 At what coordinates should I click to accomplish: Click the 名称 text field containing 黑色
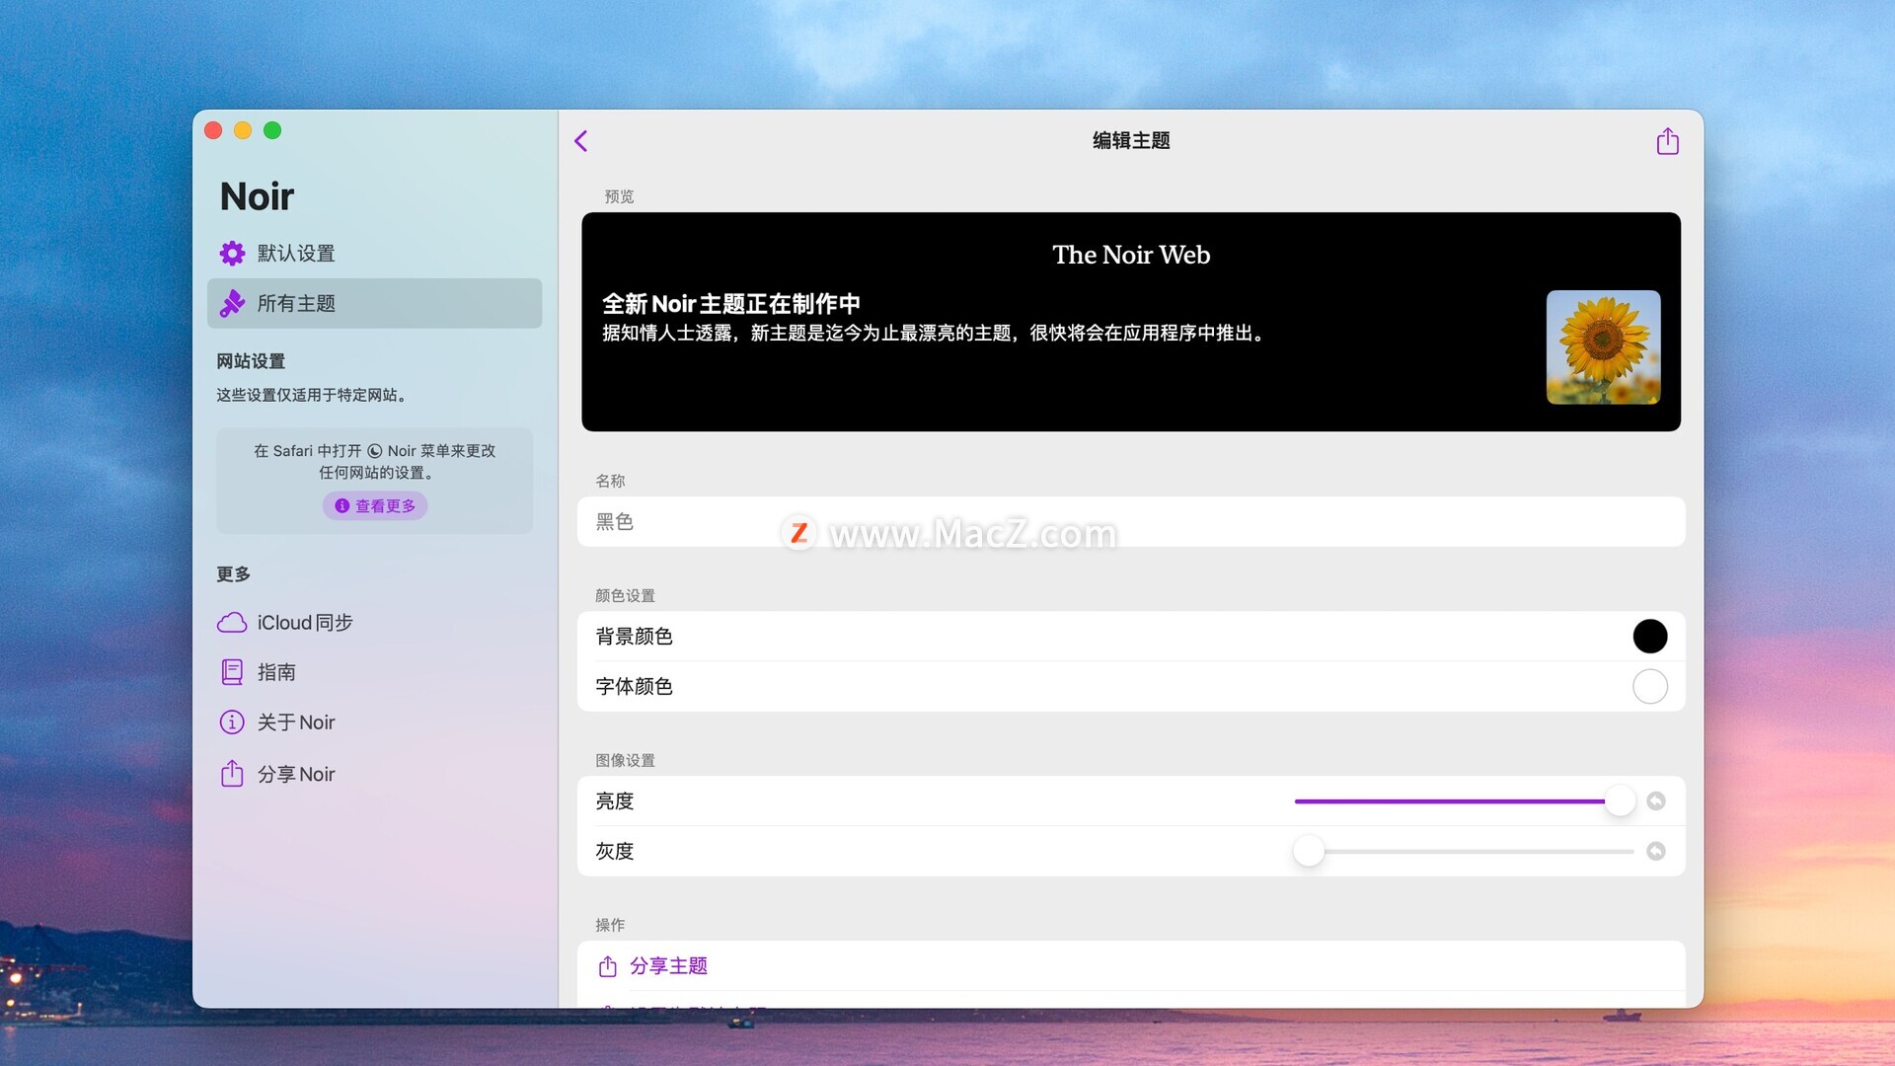[x=1130, y=521]
